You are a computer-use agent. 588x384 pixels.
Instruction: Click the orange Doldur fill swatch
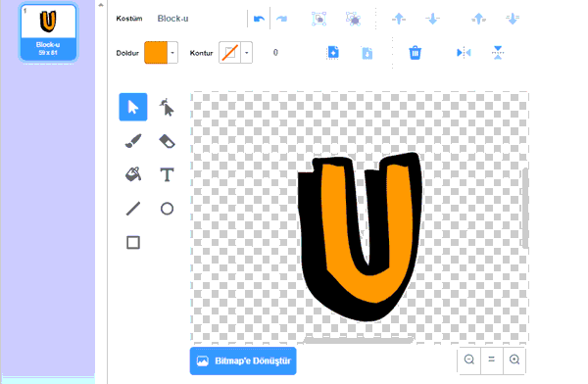pos(156,53)
